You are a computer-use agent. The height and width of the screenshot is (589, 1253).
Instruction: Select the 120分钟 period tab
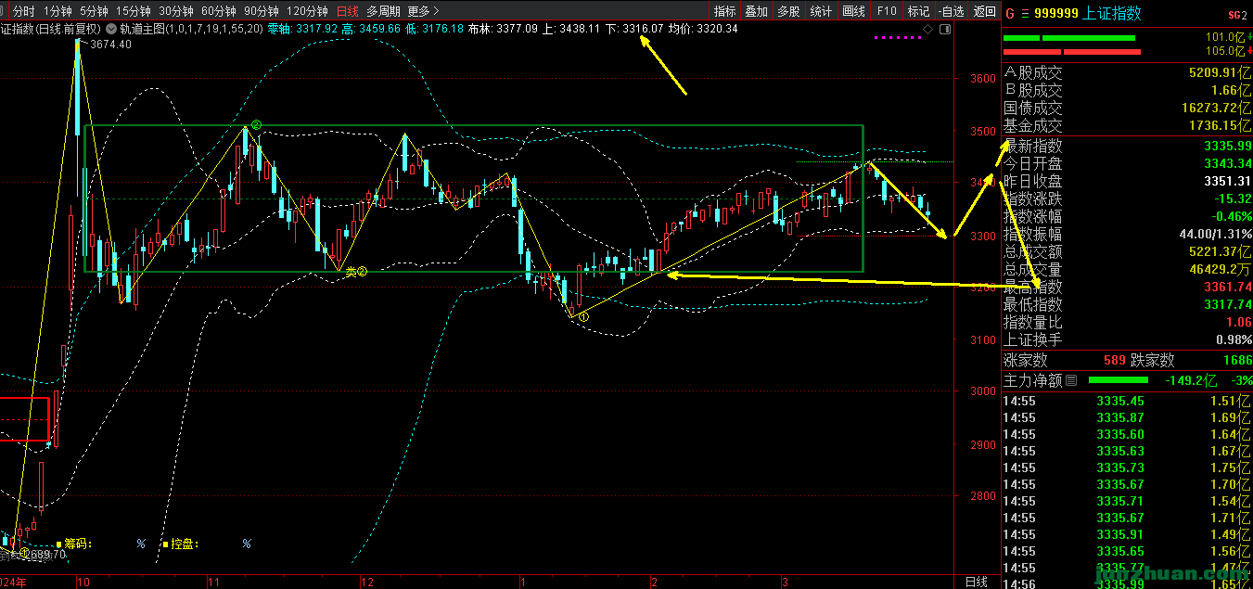click(x=307, y=11)
